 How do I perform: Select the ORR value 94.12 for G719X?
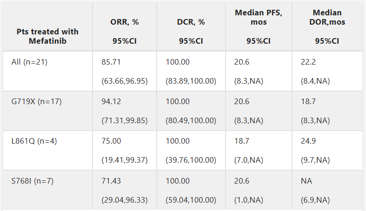111,102
